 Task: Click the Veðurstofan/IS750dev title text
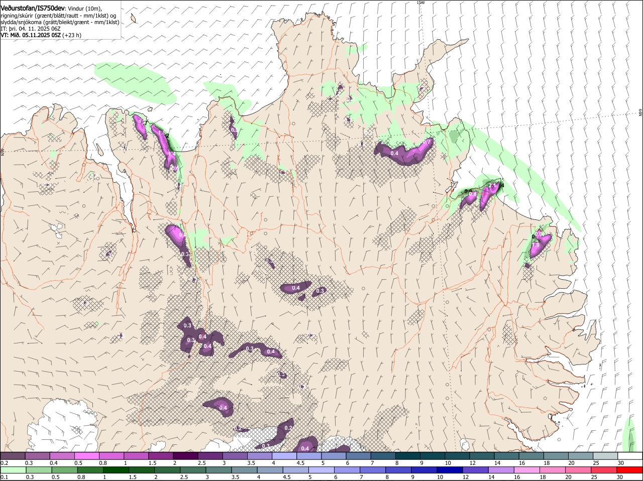[33, 8]
